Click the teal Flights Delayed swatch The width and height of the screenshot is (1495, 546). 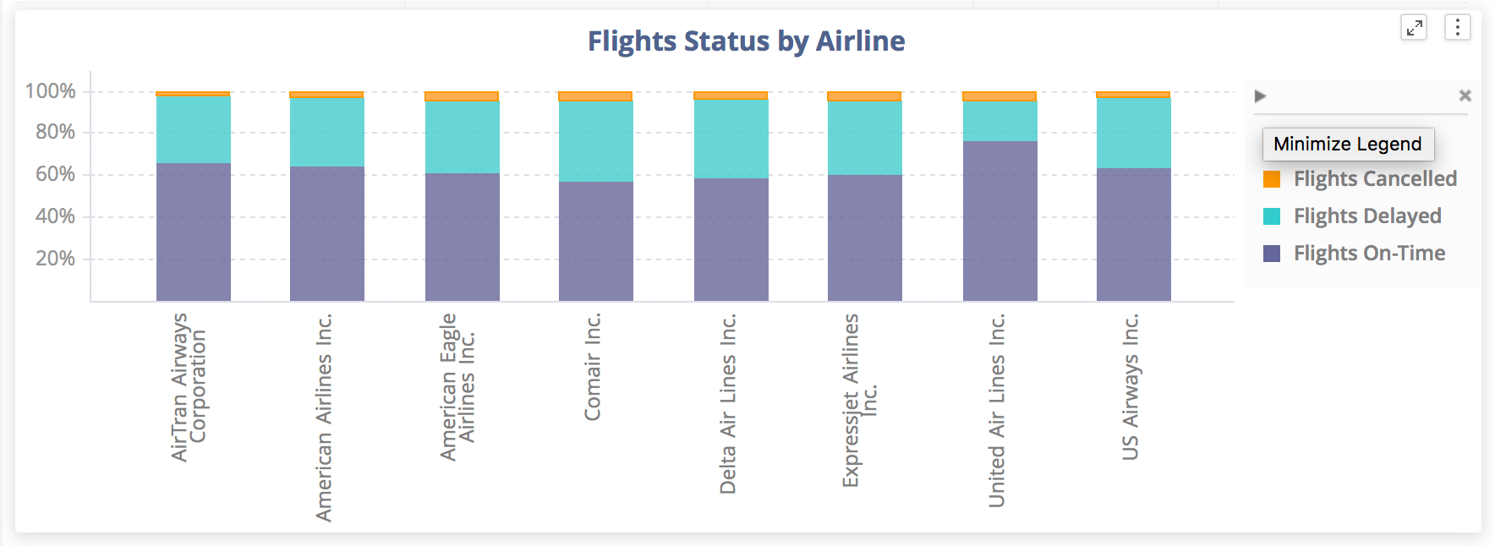[1272, 216]
